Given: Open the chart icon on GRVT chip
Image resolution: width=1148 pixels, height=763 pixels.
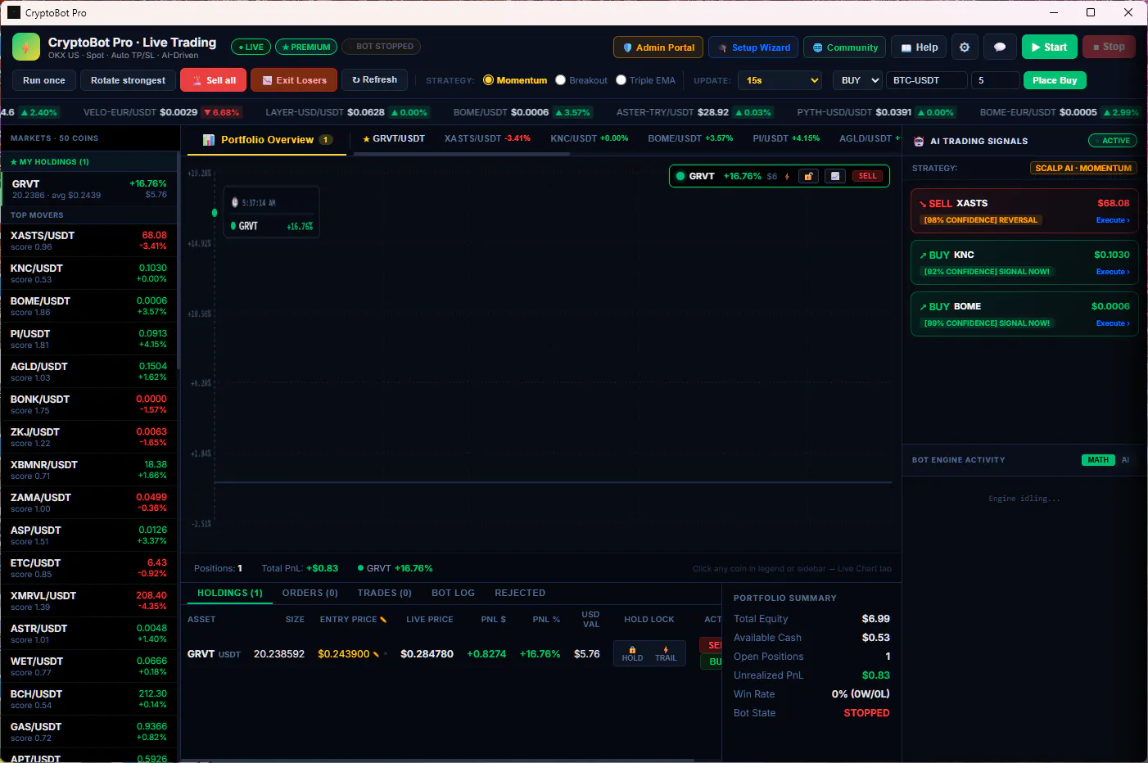Looking at the screenshot, I should (x=835, y=176).
